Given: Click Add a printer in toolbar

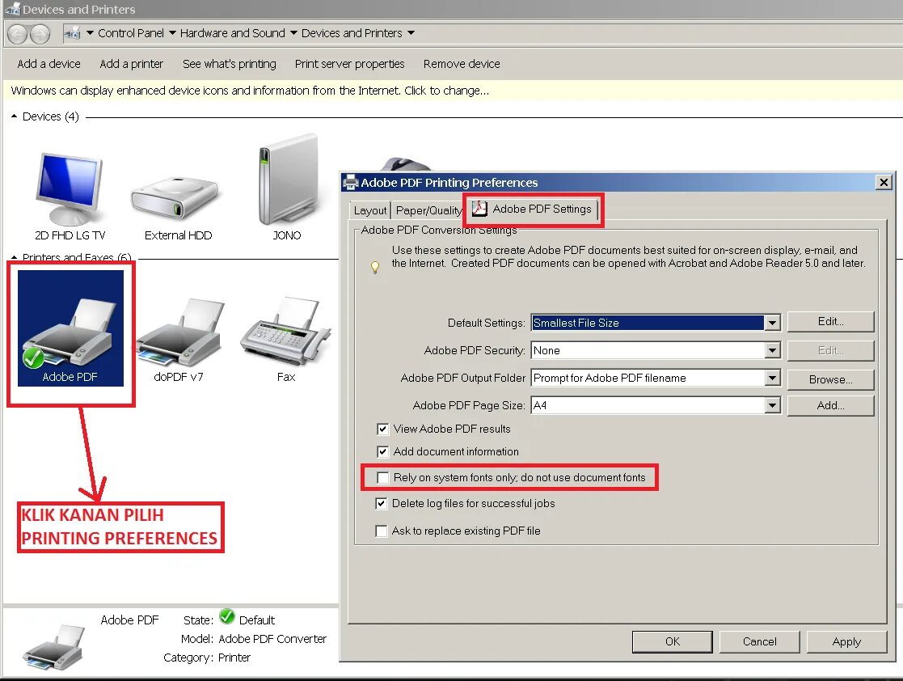Looking at the screenshot, I should pos(131,64).
